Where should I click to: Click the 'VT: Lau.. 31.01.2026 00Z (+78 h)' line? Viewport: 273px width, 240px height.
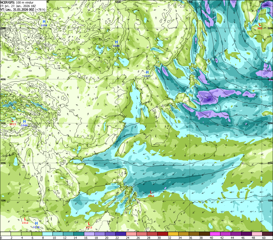(23, 9)
